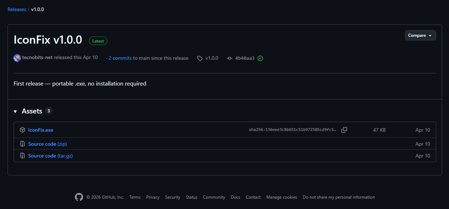Open the Status footer link
The image size is (449, 209).
point(192,197)
